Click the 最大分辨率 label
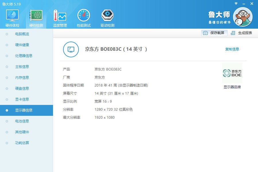The image size is (258, 172). tap(72, 118)
